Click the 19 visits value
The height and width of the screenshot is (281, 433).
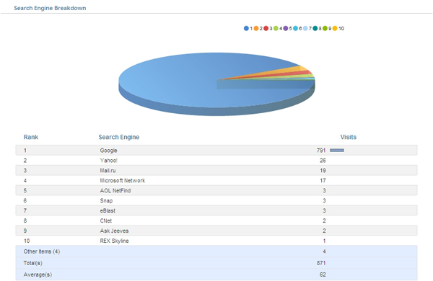323,171
